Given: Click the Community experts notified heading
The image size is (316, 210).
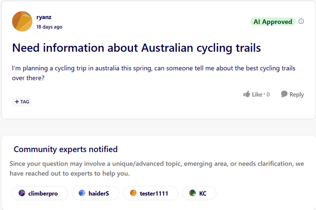Looking at the screenshot, I should click(x=66, y=149).
